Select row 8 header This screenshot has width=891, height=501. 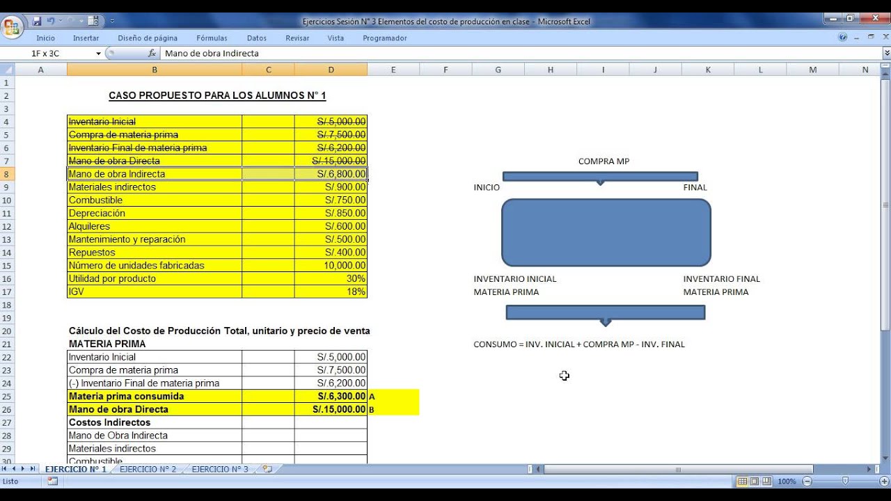click(7, 174)
